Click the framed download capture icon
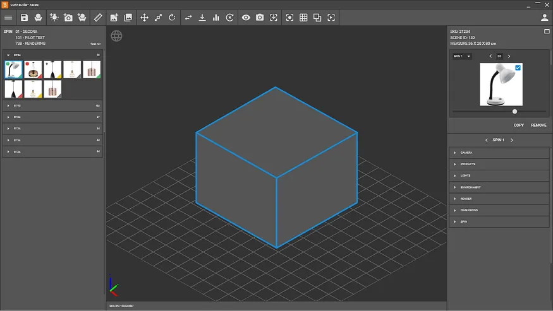 tap(274, 18)
